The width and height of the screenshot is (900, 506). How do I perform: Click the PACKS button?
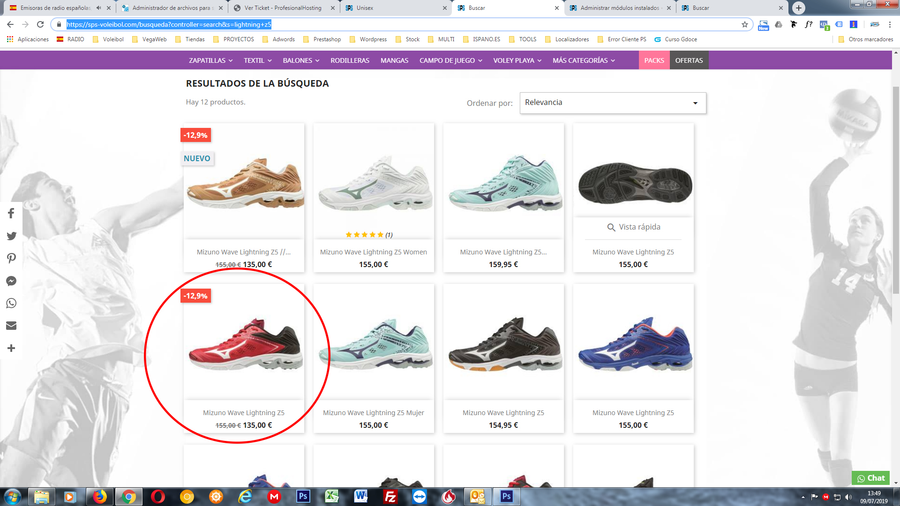coord(654,60)
